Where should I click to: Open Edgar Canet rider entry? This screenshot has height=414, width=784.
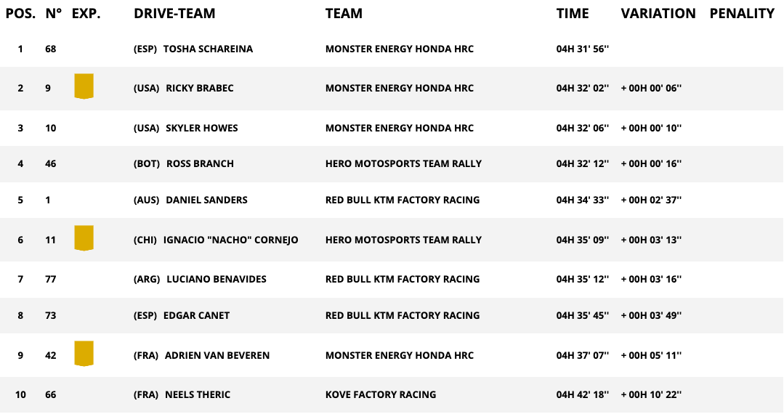pos(197,315)
